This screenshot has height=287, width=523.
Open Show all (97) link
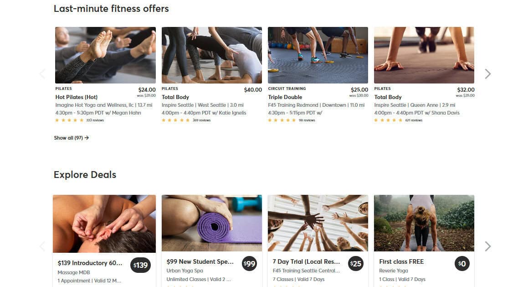click(72, 138)
